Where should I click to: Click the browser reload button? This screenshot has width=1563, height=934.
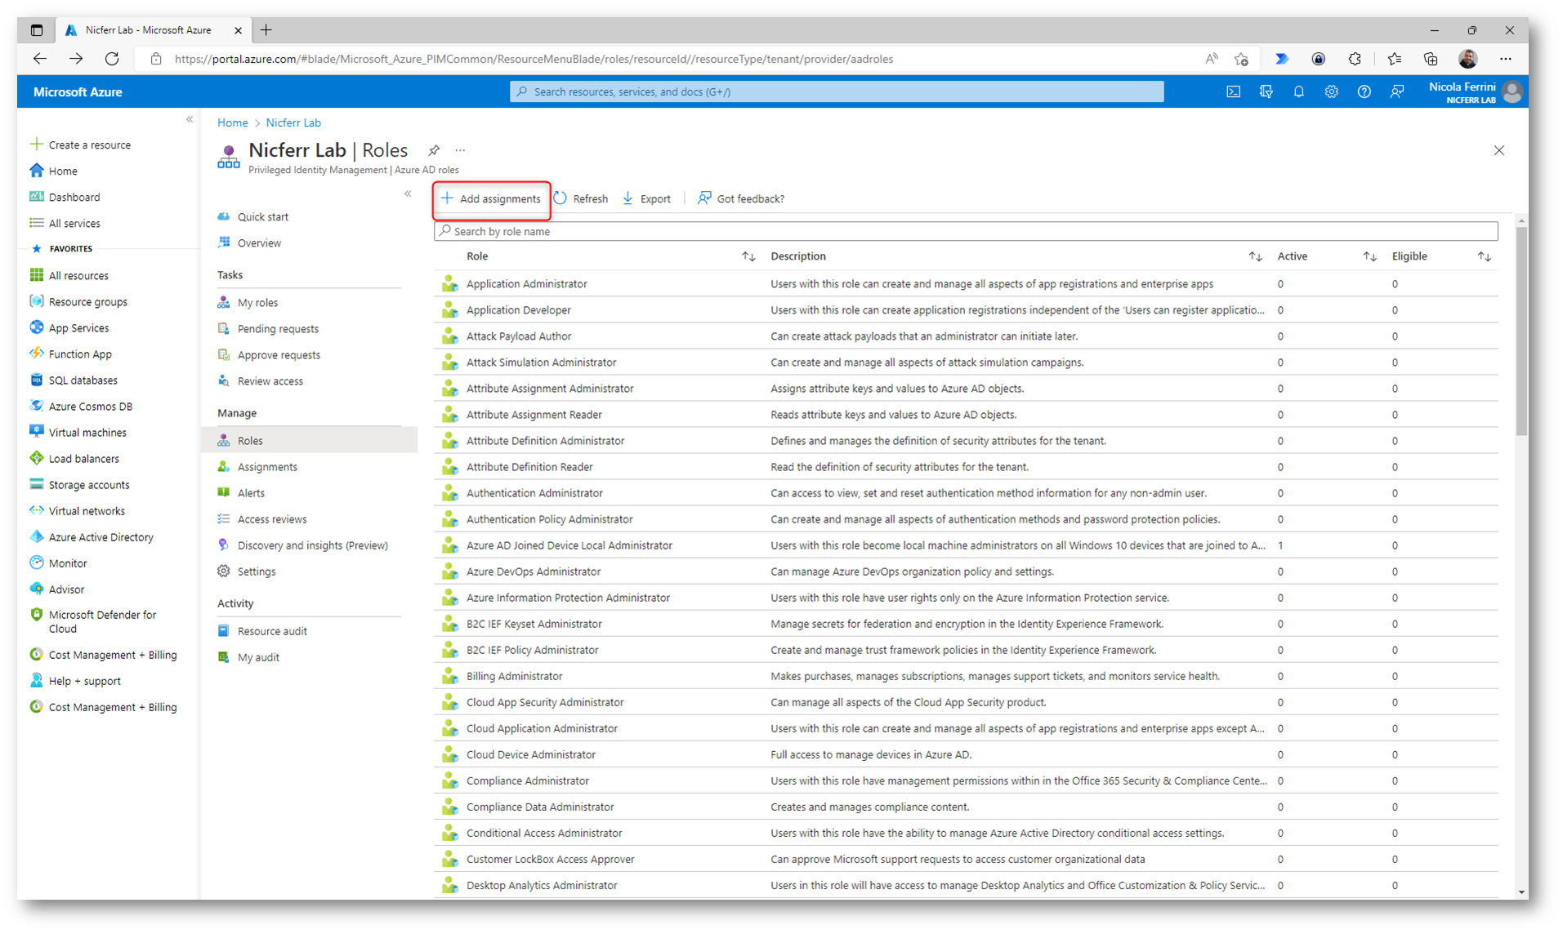click(112, 59)
